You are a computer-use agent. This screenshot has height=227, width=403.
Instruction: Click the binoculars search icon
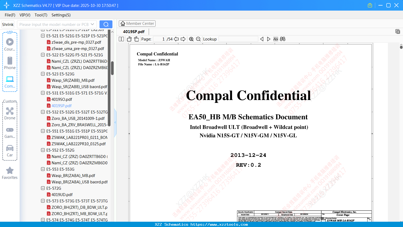pos(283,39)
